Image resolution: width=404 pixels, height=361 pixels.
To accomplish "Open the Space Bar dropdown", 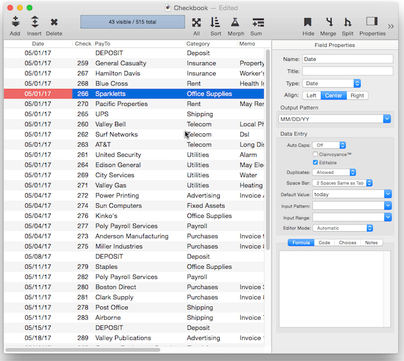I will (342, 183).
